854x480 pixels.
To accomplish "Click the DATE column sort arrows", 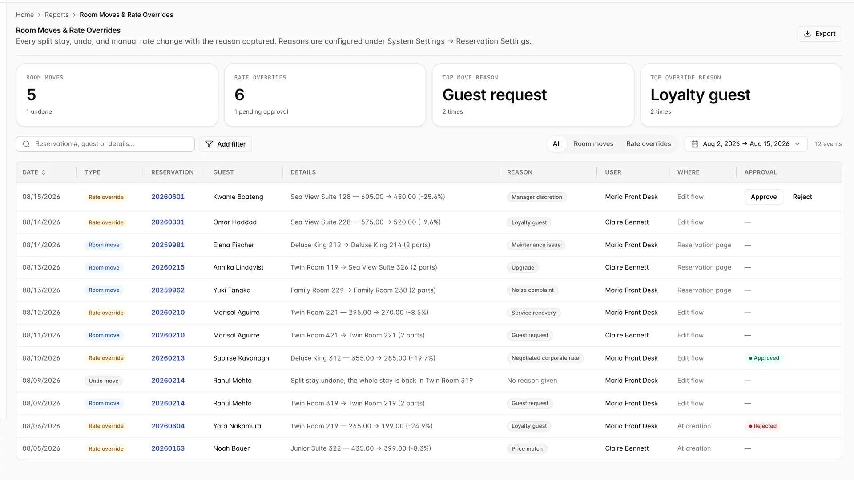I will 44,172.
